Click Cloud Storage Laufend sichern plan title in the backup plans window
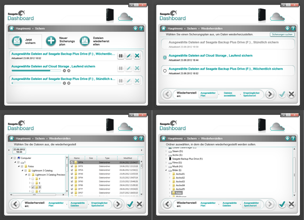The width and height of the screenshot is (304, 220). click(x=53, y=66)
